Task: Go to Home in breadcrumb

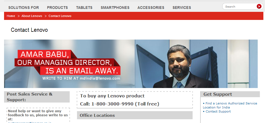Action: (11, 16)
